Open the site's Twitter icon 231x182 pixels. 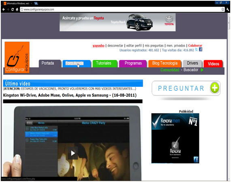tap(197, 49)
